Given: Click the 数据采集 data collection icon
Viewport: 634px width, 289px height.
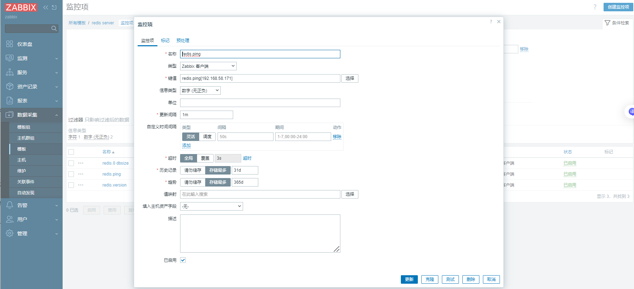Looking at the screenshot, I should click(10, 114).
